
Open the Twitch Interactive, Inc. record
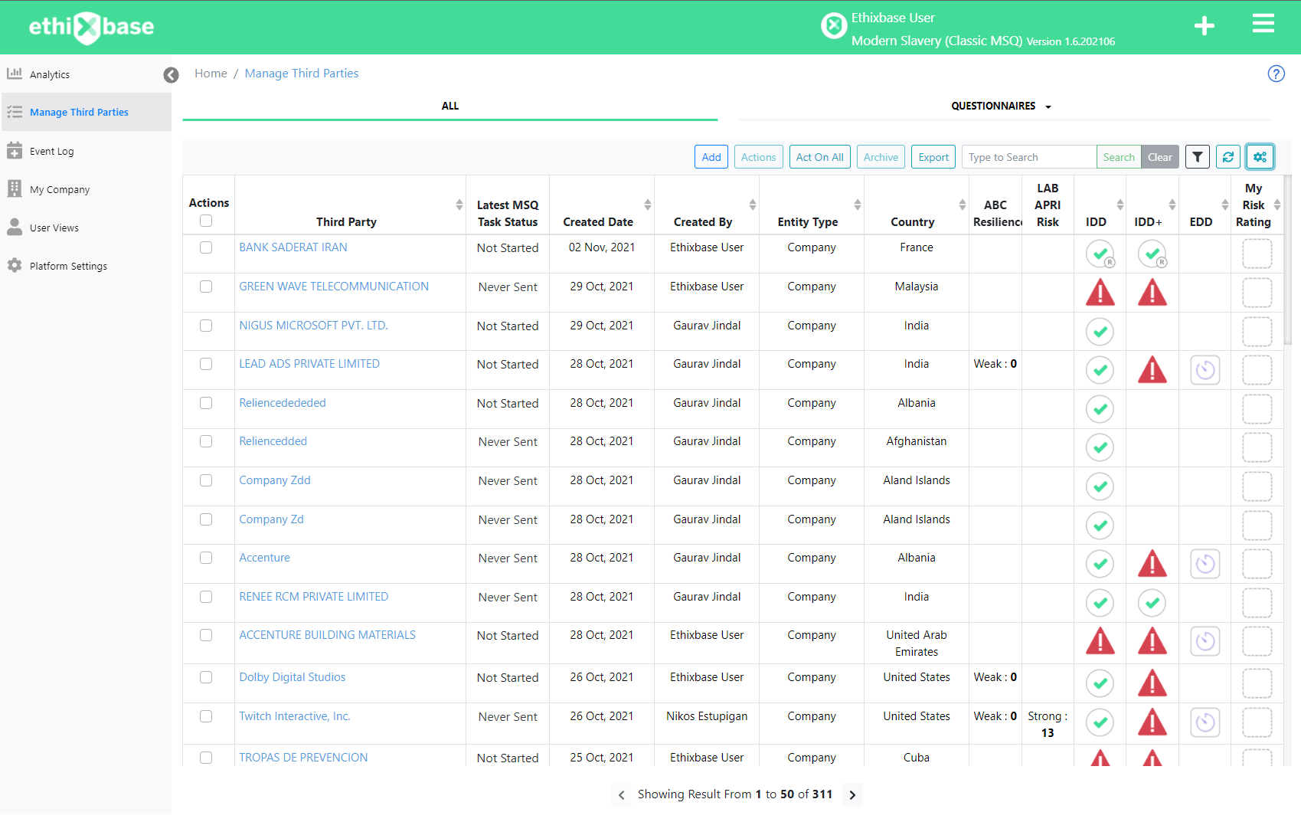pos(294,716)
